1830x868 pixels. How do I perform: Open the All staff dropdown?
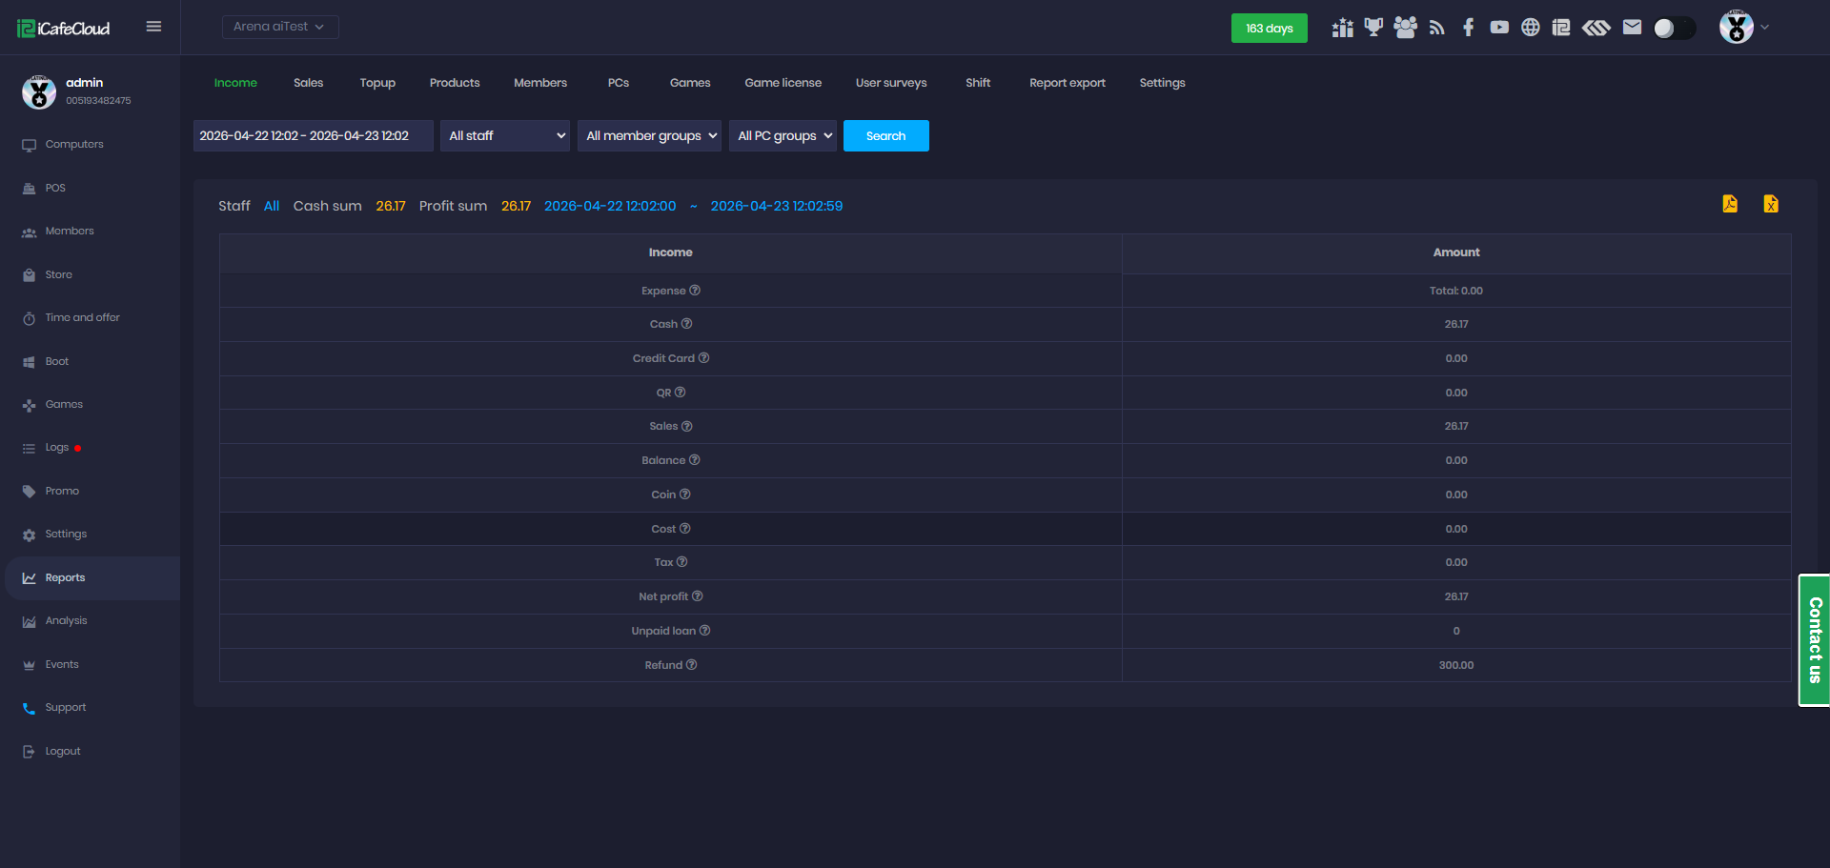[505, 136]
